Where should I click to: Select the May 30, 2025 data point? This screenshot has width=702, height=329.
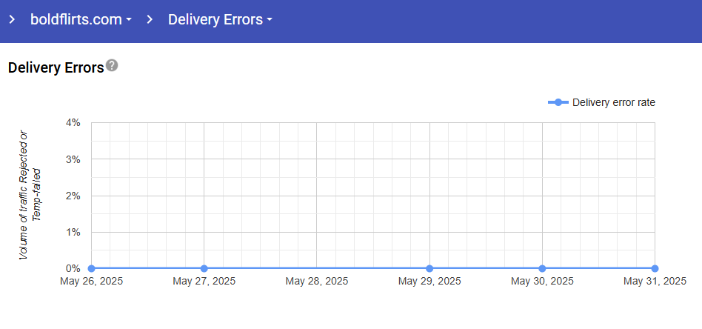(542, 268)
